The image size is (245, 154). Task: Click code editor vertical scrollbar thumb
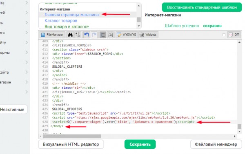[239, 126]
